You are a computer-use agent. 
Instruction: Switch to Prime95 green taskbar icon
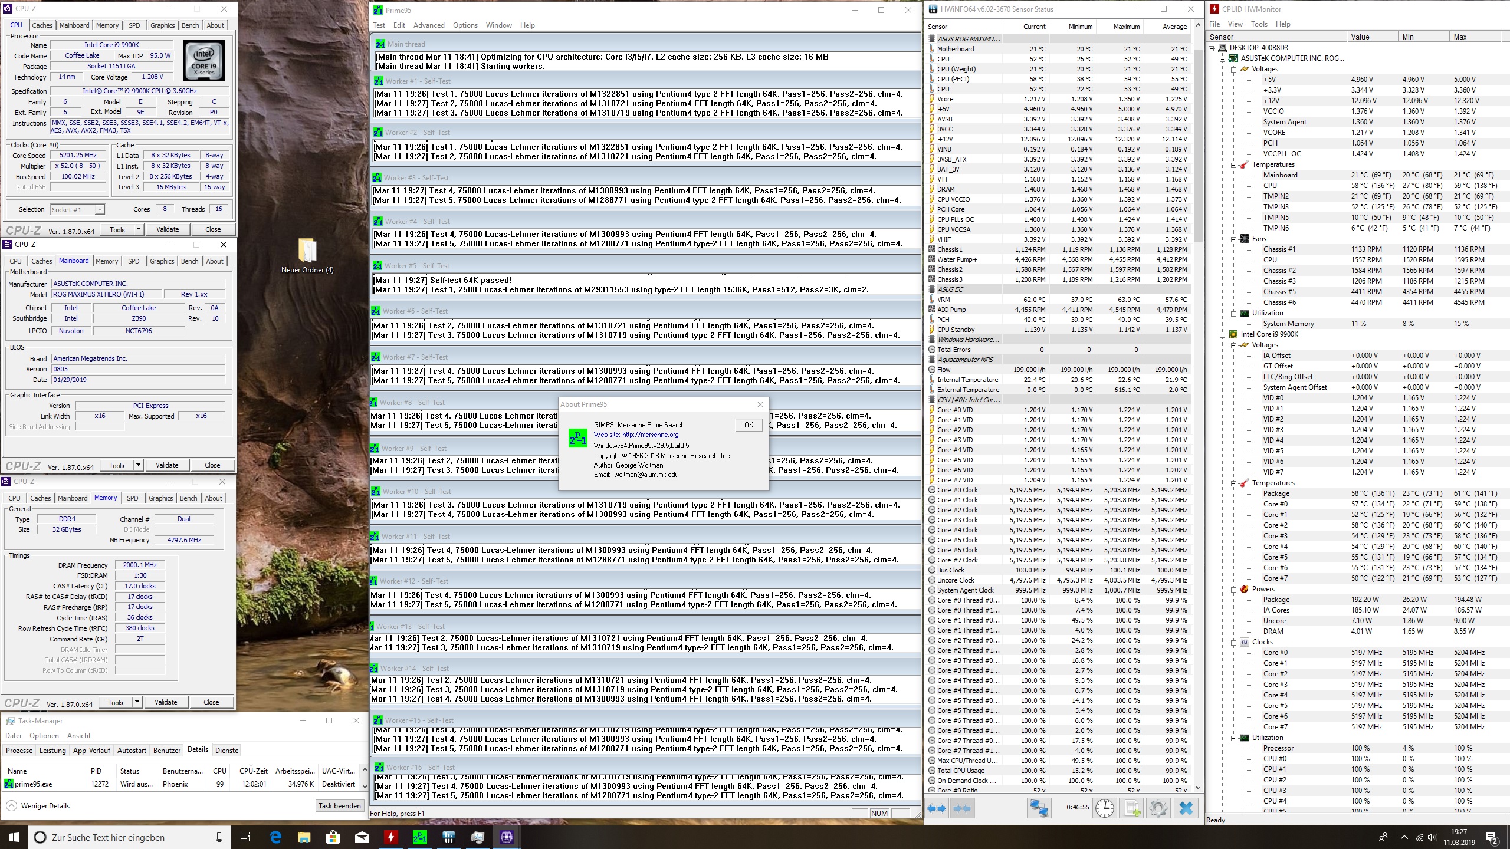click(x=420, y=837)
